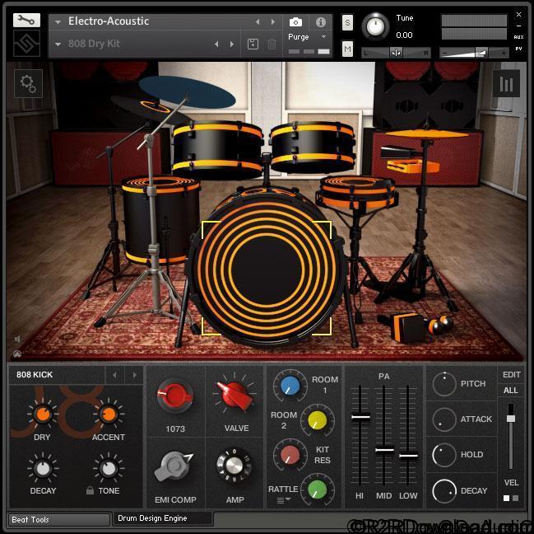Click the instrument info icon

click(321, 22)
